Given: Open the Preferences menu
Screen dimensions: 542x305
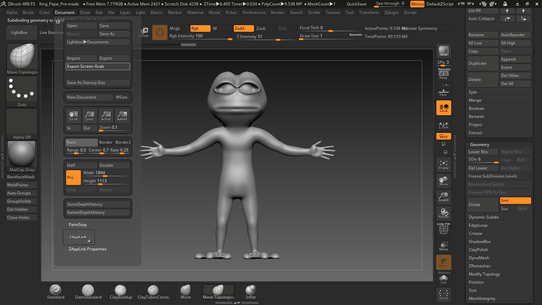Looking at the screenshot, I should click(x=254, y=13).
